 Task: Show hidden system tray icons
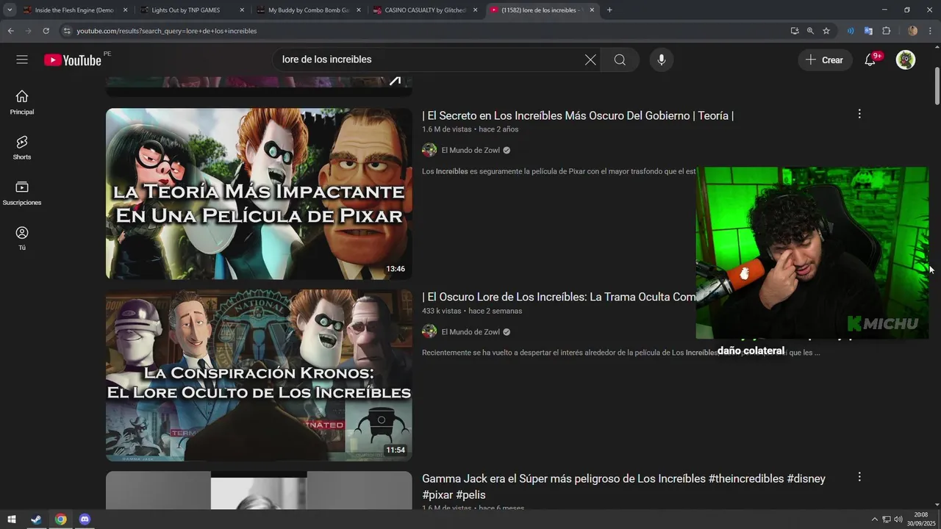pyautogui.click(x=874, y=519)
